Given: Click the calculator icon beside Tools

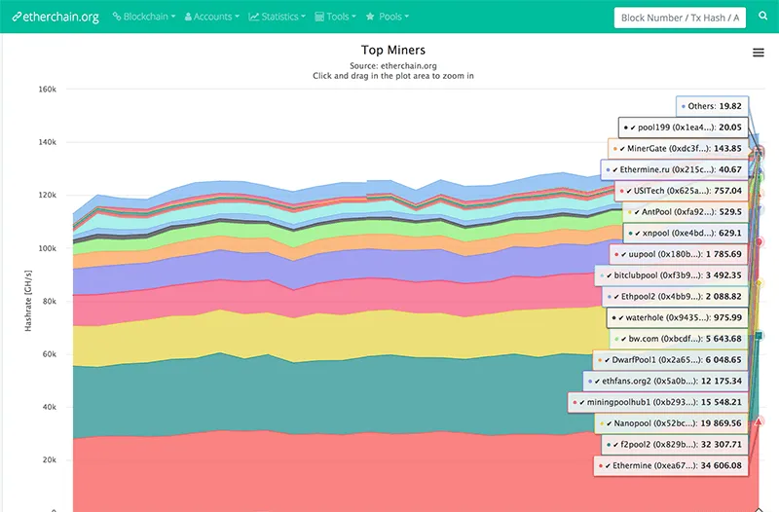Looking at the screenshot, I should point(319,17).
